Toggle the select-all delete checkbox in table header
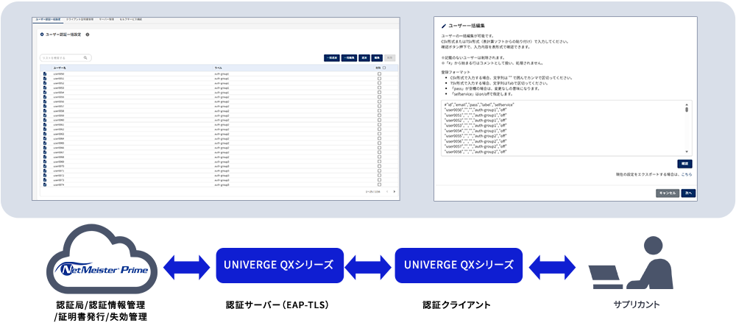736x331 pixels. click(x=384, y=68)
